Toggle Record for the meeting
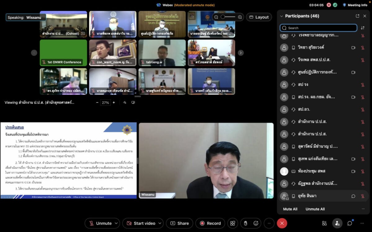The image size is (372, 232). 210,223
